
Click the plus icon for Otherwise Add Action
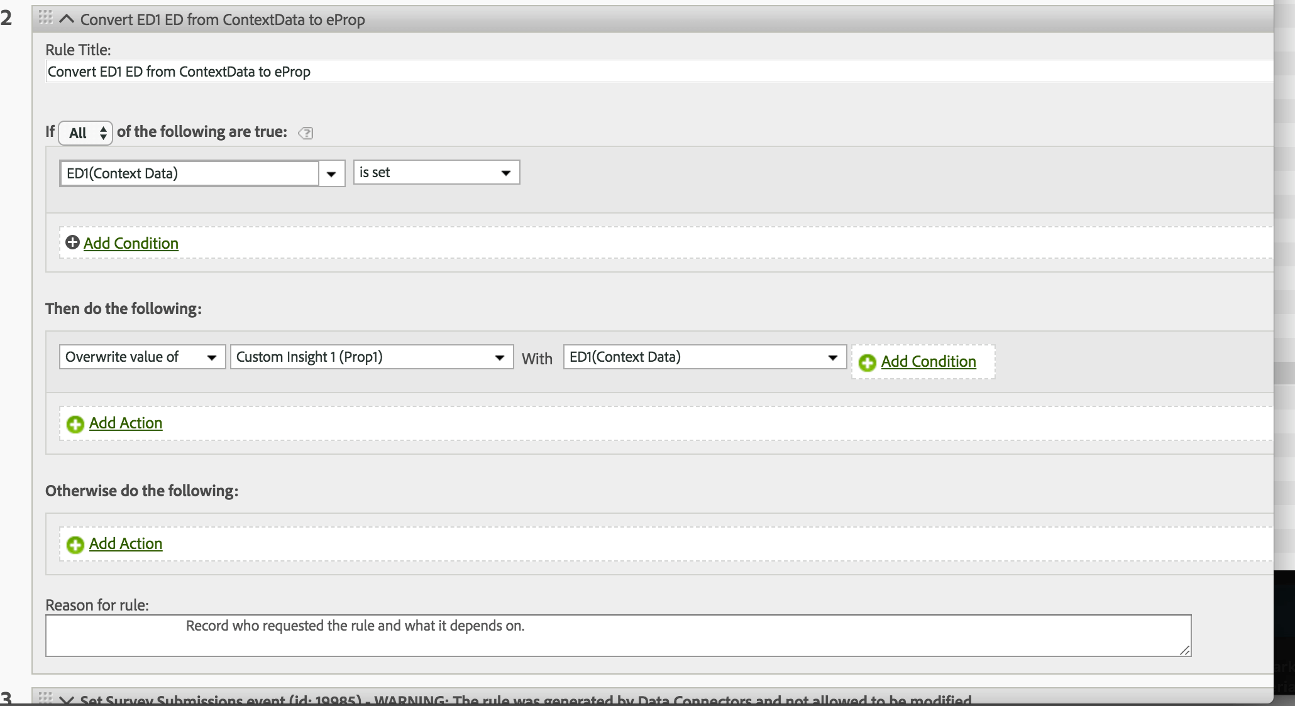[x=75, y=545]
